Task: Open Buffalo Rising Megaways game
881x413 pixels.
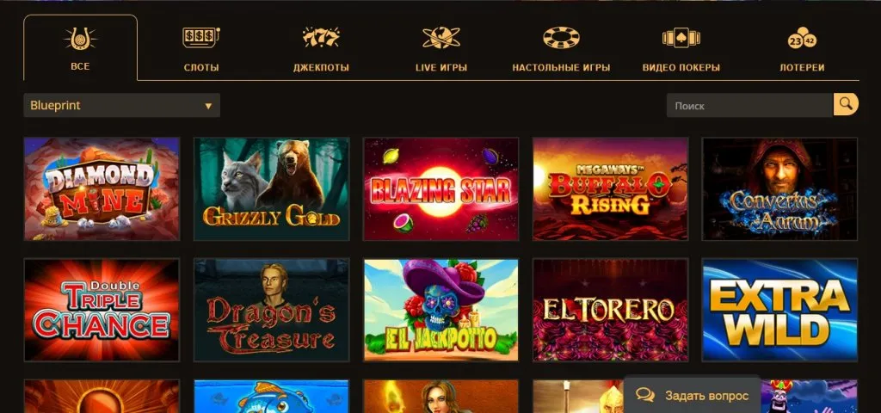Action: [610, 188]
